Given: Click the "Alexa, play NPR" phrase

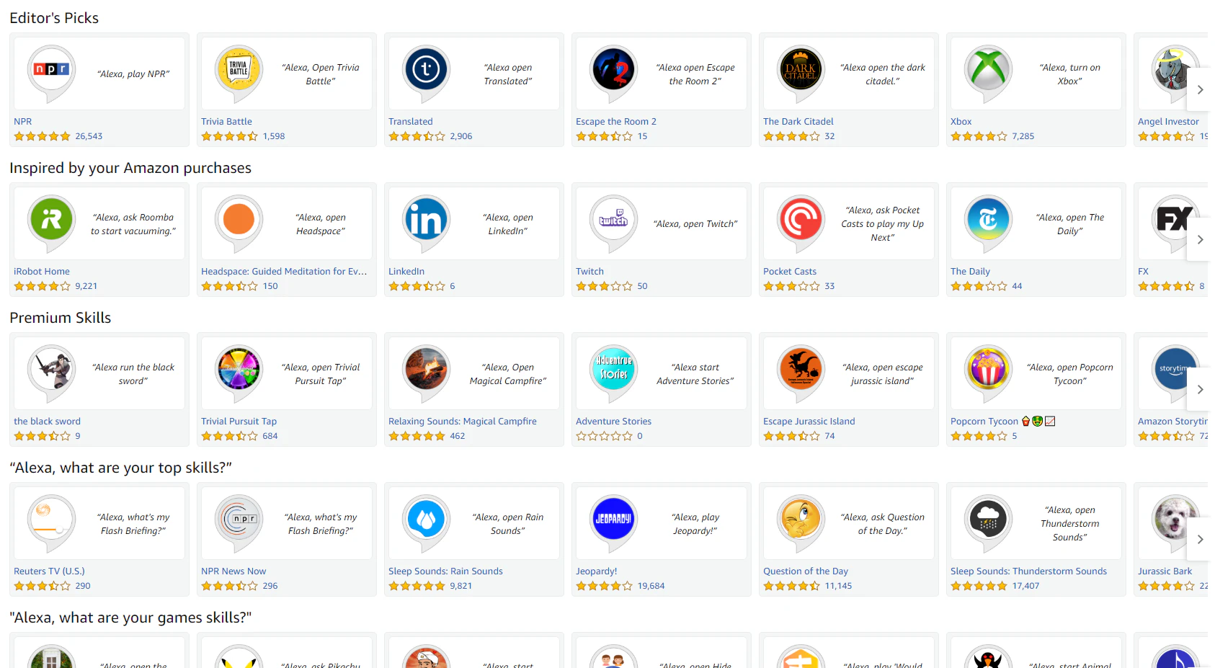Looking at the screenshot, I should click(133, 74).
